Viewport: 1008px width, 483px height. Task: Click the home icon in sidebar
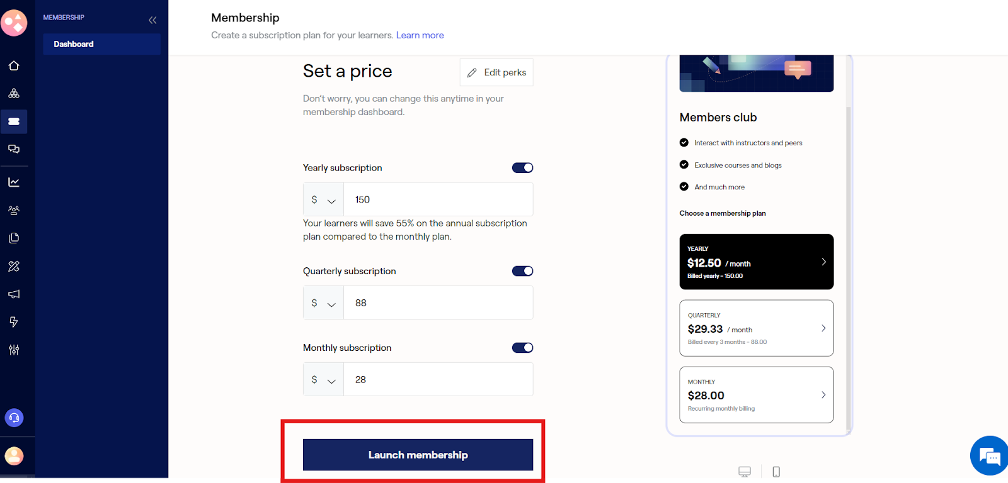(x=14, y=66)
